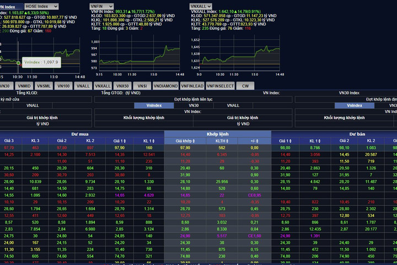The image size is (397, 265).
Task: Open the VNXALL index dropdown
Action: coord(201,6)
